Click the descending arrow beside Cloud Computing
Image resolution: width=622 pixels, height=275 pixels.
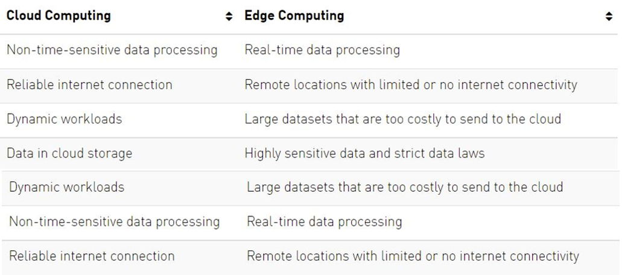point(229,20)
